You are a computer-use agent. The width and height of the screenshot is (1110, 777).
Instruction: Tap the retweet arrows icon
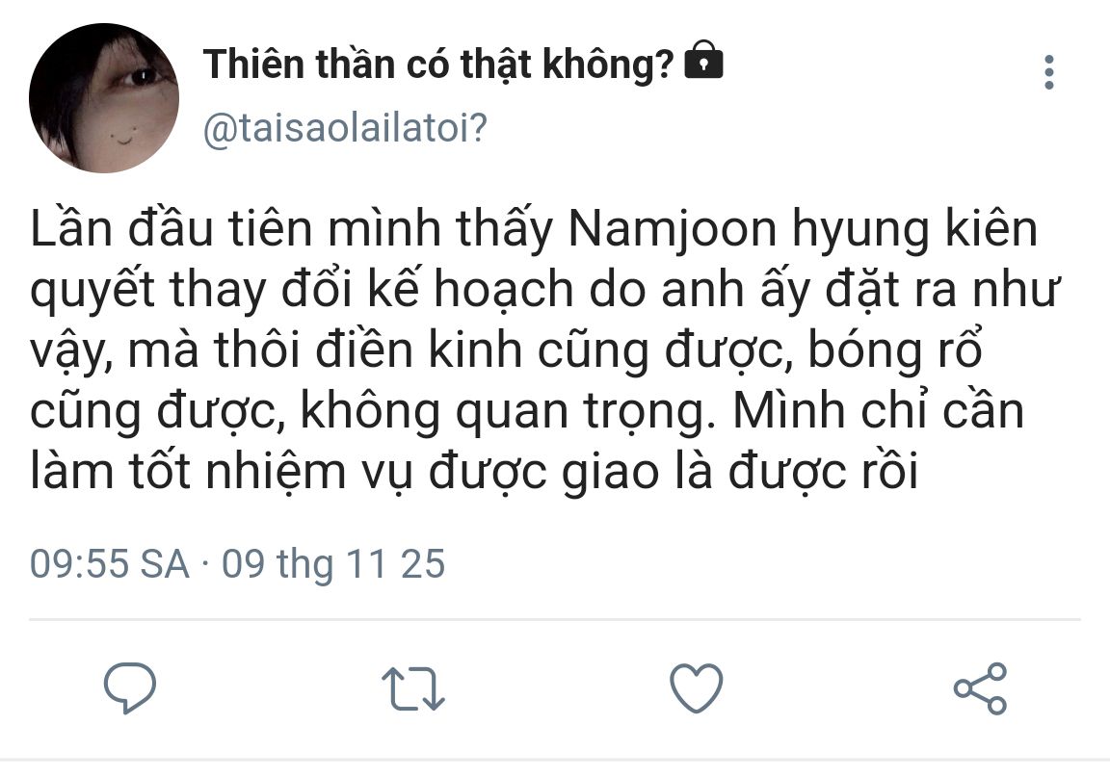pyautogui.click(x=413, y=689)
